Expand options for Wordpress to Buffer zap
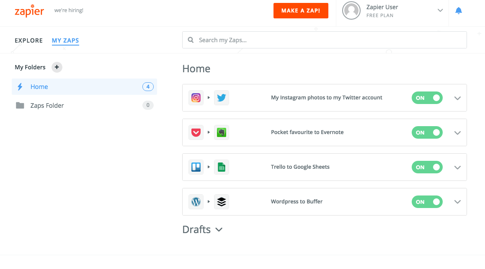The width and height of the screenshot is (485, 269). coord(457,202)
